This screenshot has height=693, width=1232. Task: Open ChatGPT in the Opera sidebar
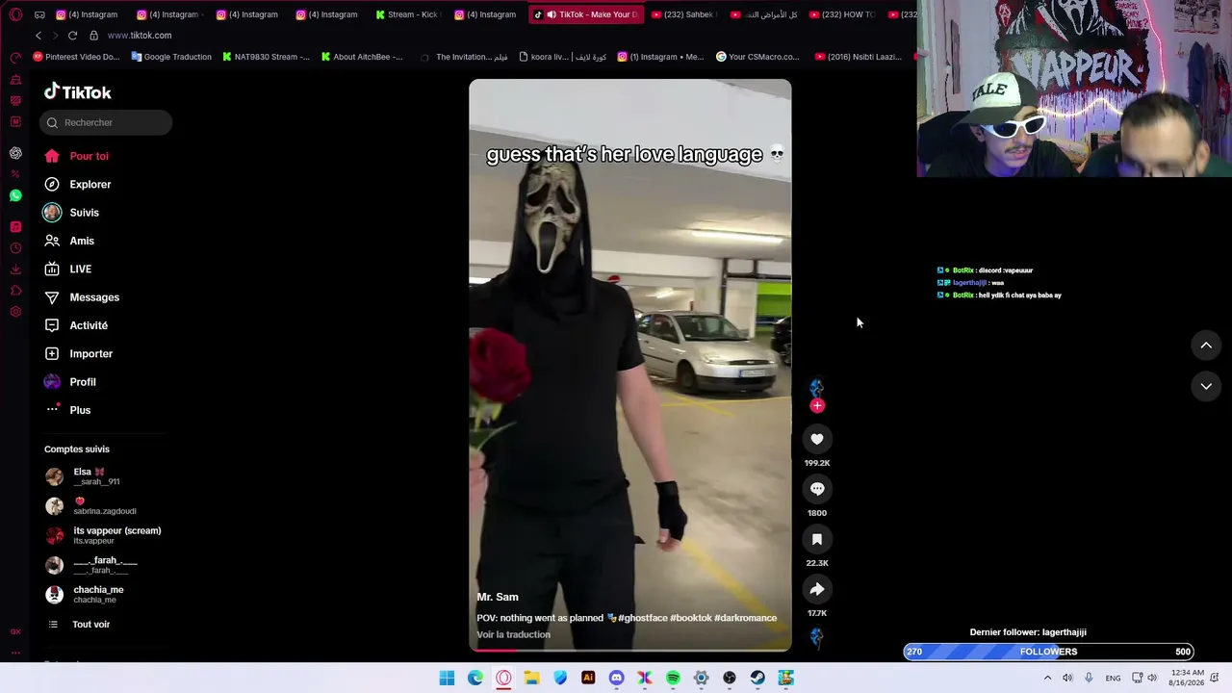coord(15,153)
